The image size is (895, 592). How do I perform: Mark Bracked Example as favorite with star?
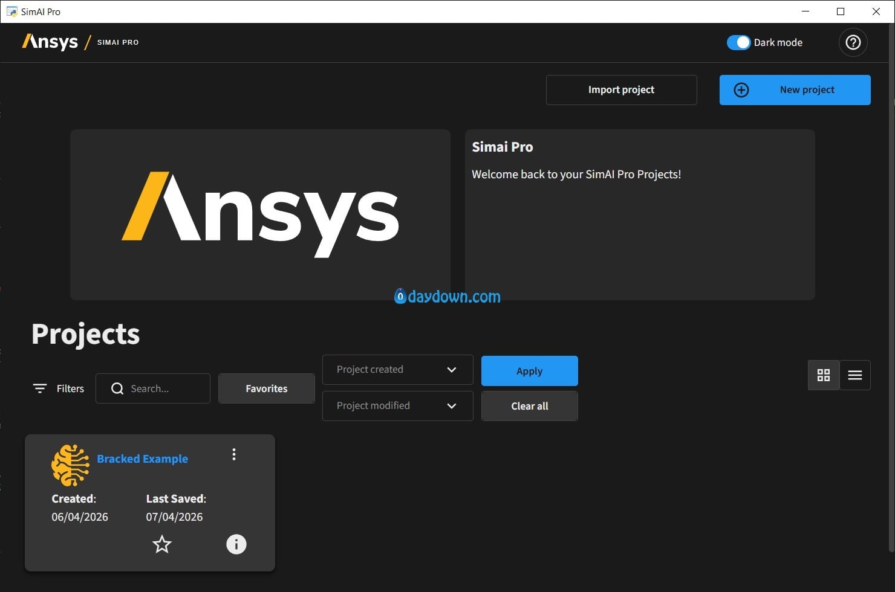click(161, 544)
